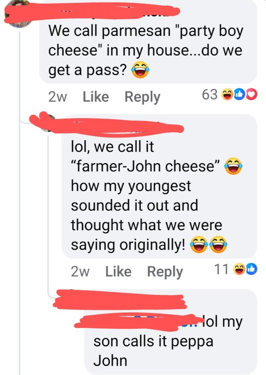The width and height of the screenshot is (266, 375).
Task: Like the farmer-John cheese comment
Action: click(x=118, y=272)
